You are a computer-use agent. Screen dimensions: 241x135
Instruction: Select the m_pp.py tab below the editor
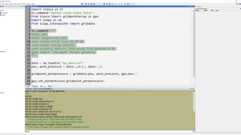pyautogui.click(x=43, y=87)
